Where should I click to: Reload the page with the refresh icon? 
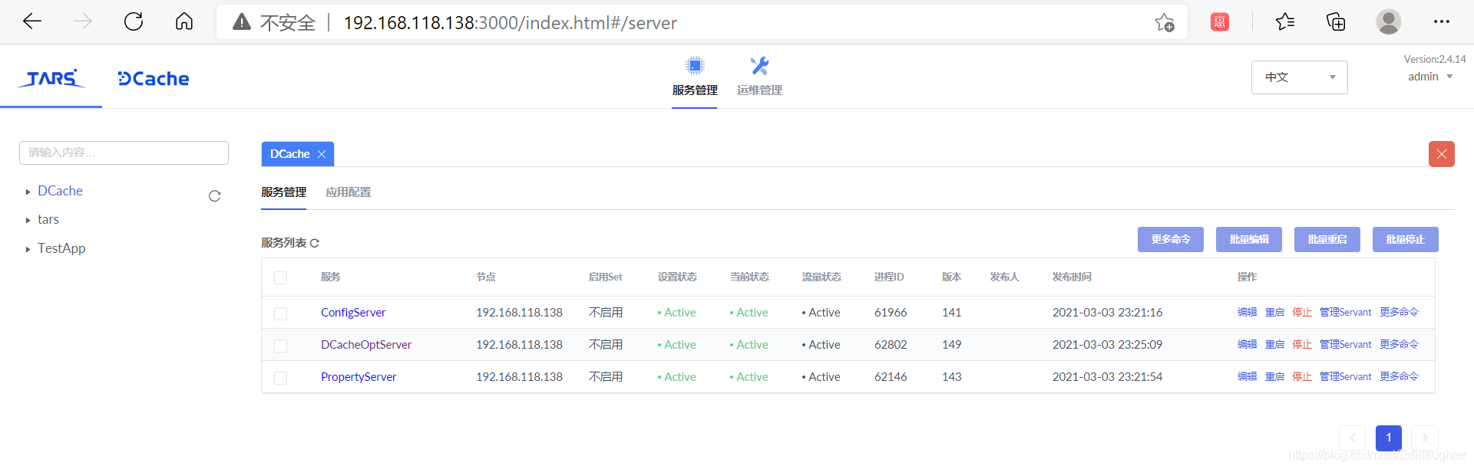pyautogui.click(x=134, y=21)
